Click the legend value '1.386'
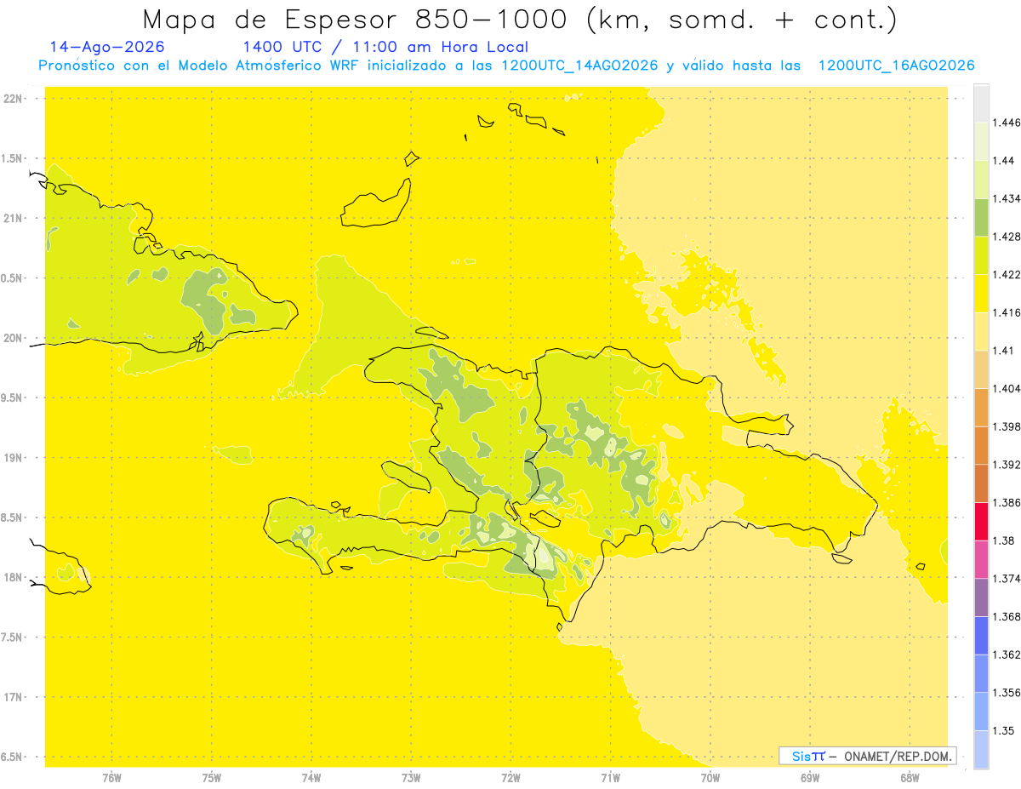The width and height of the screenshot is (1021, 789). 1005,502
